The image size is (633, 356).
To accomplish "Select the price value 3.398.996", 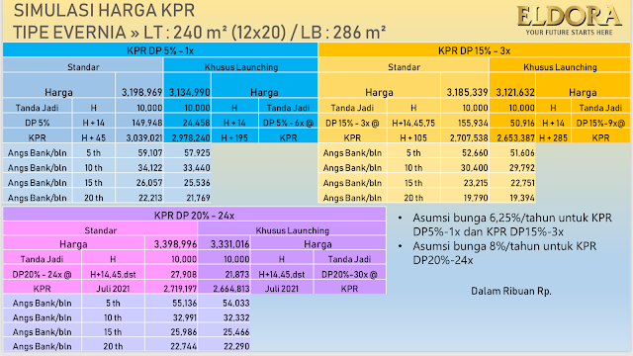I will tap(175, 244).
